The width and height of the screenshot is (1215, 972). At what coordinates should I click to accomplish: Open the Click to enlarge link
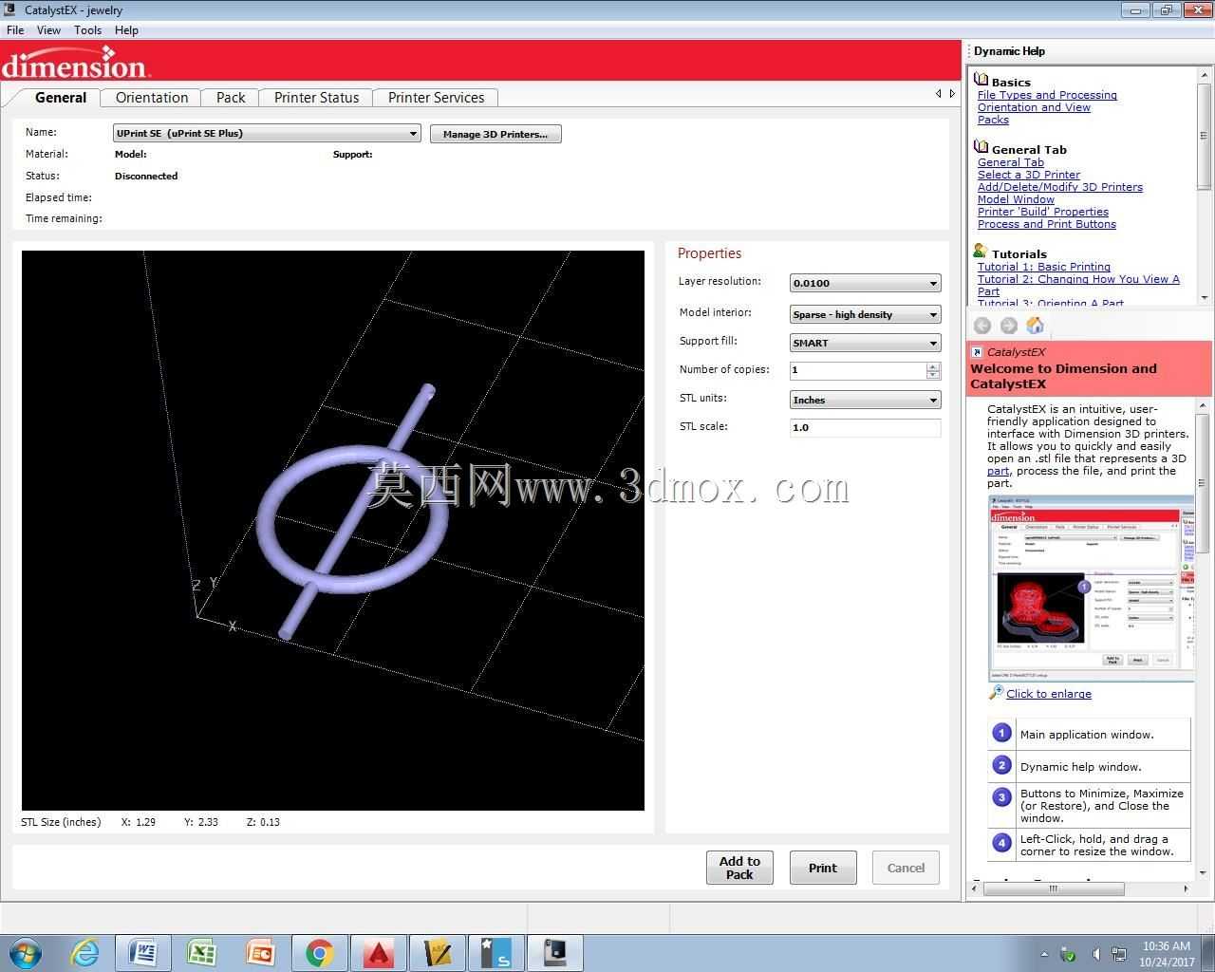click(x=1049, y=694)
